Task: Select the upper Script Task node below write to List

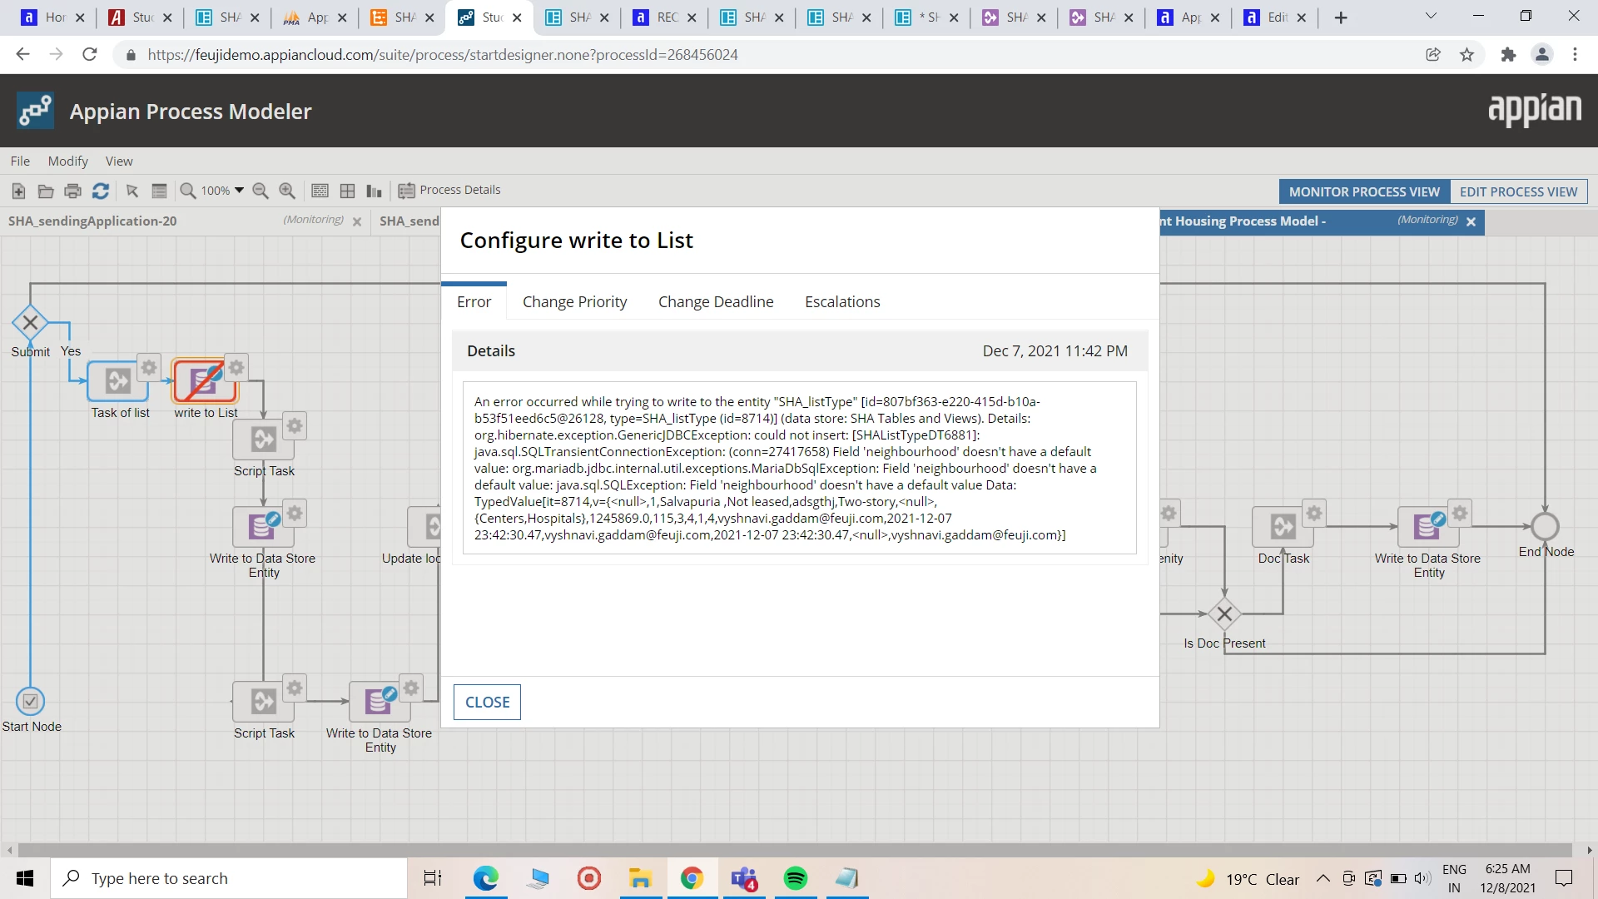Action: click(x=263, y=439)
